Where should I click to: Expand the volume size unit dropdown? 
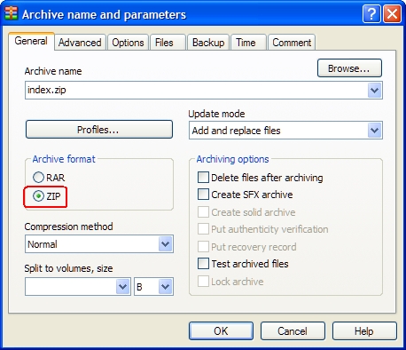166,287
